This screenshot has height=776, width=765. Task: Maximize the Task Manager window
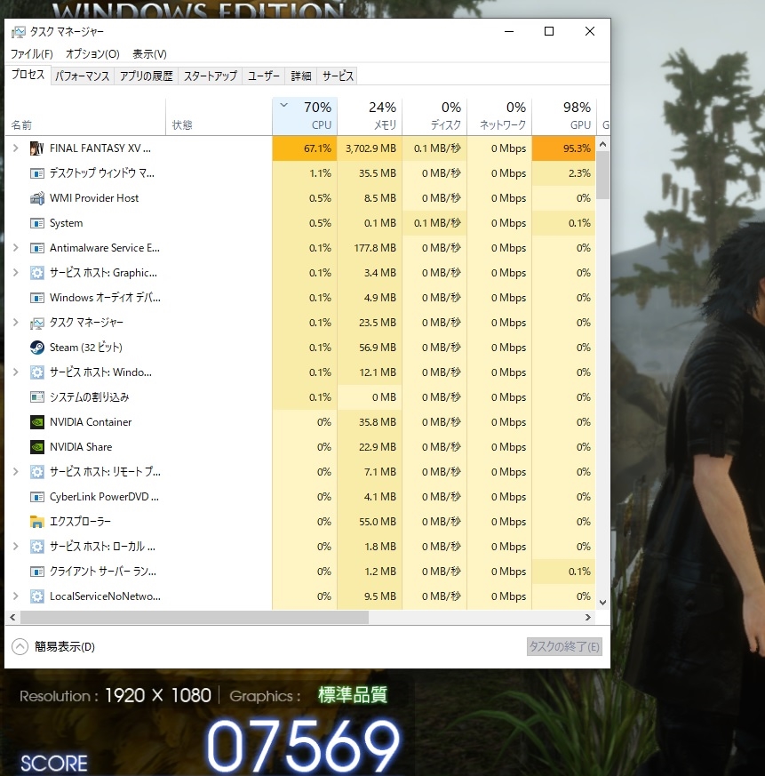pos(549,31)
